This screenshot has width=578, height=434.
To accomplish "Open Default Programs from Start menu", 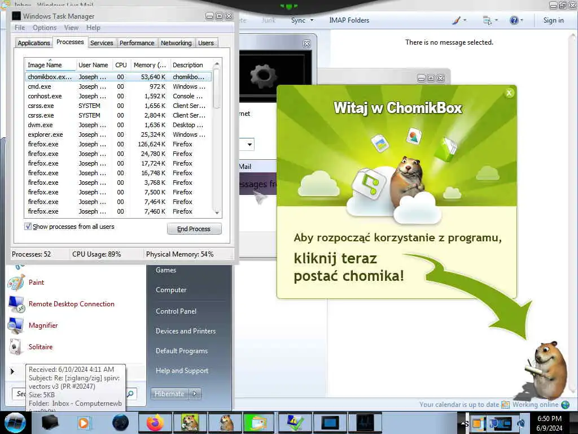I will (182, 351).
